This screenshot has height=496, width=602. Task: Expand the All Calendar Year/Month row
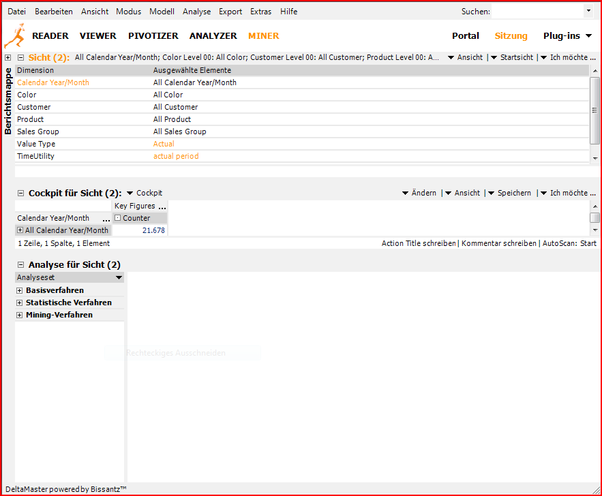coord(20,230)
